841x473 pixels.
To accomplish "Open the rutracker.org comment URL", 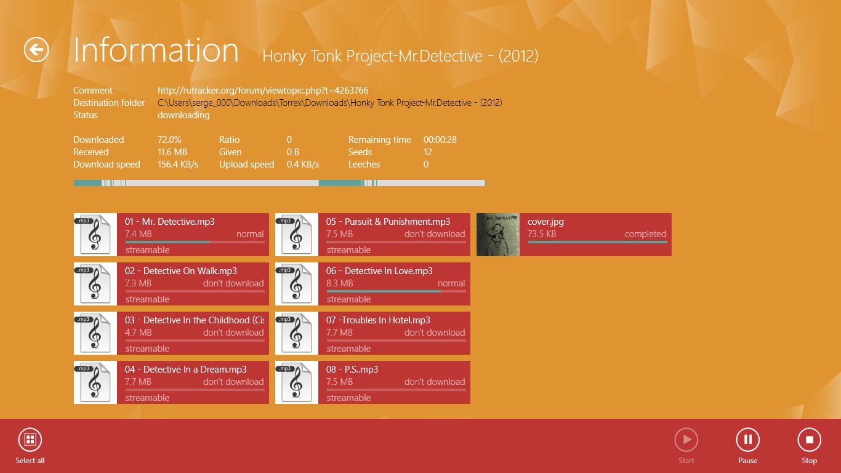I will point(263,91).
